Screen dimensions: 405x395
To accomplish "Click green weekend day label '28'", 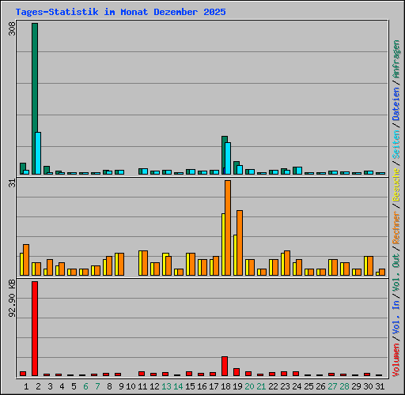I will [344, 386].
